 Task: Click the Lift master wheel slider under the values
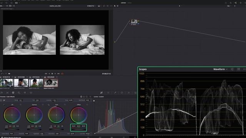[x=12, y=130]
